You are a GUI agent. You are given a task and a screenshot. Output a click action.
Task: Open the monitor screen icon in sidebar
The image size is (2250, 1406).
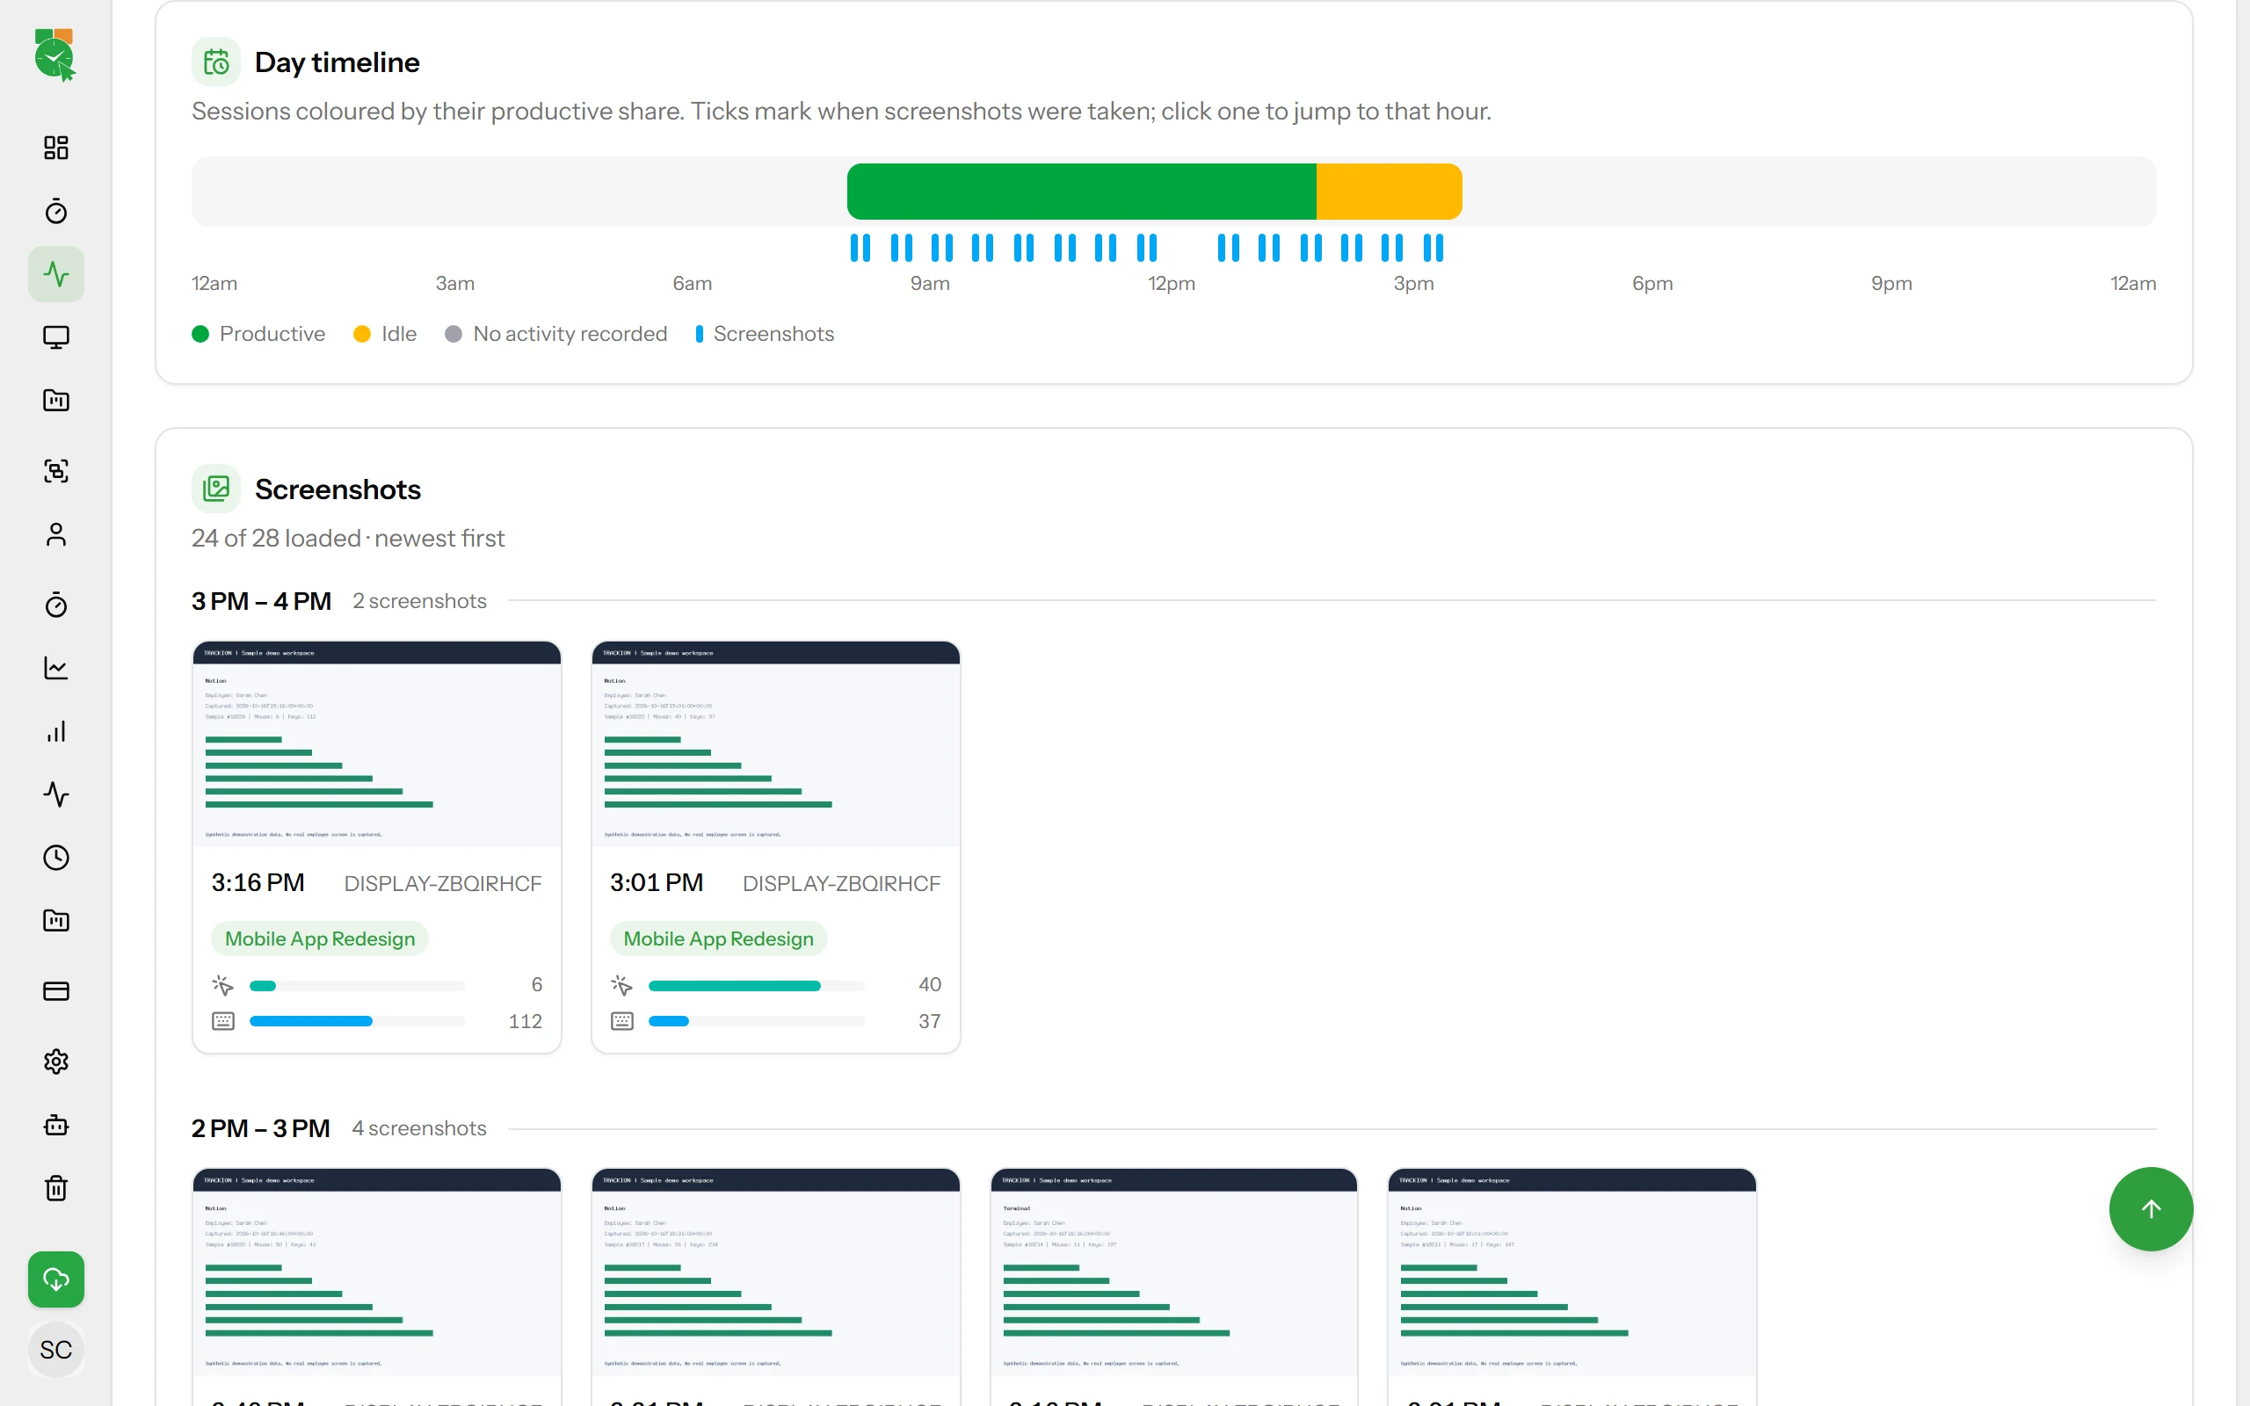[55, 337]
